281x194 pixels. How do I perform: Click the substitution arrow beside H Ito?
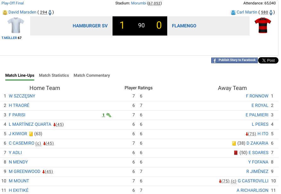(x=247, y=134)
